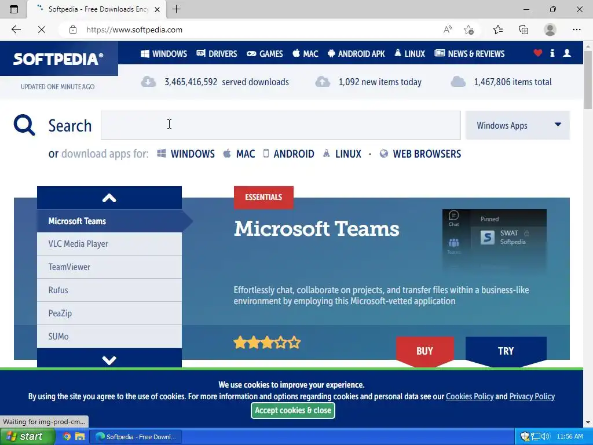Open the Microsoft Teams screenshot thumbnail
The image size is (593, 445).
coord(495,240)
